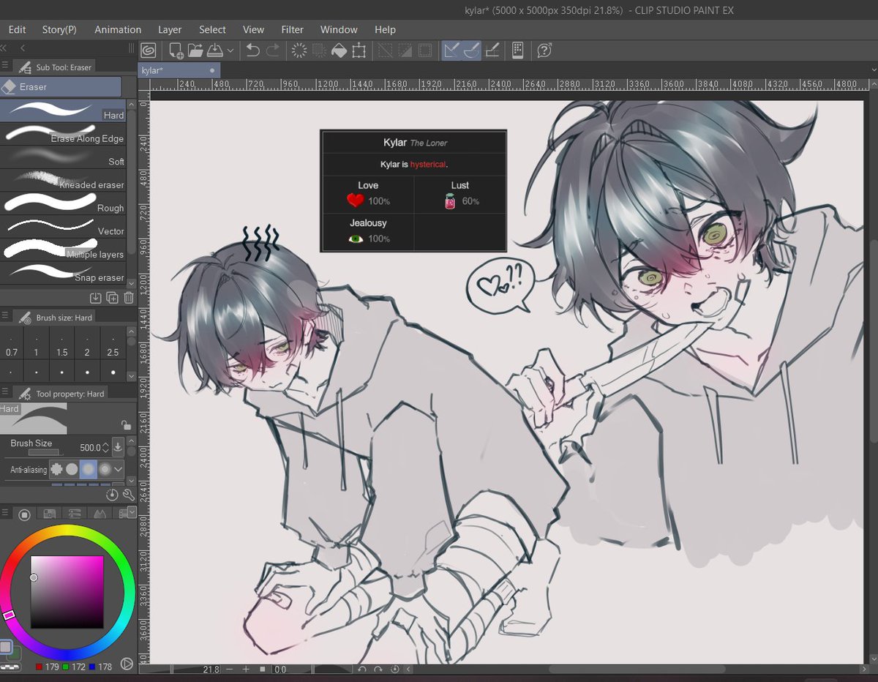Rotate the canvas left in status bar
Viewport: 878px width, 682px height.
coord(361,669)
